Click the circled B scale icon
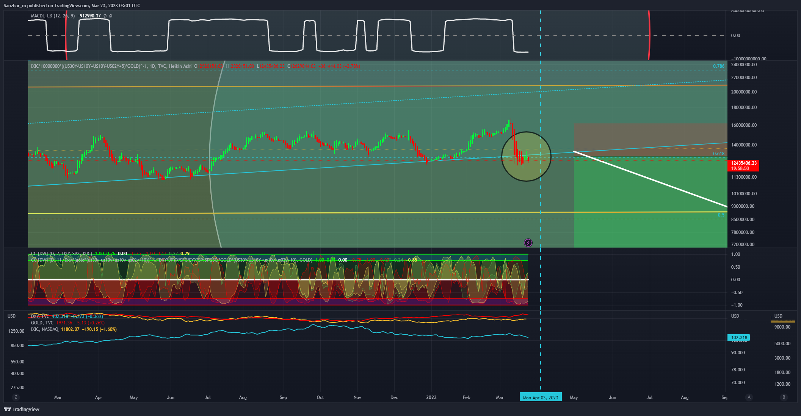Viewport: 801px width, 416px height. pyautogui.click(x=784, y=397)
